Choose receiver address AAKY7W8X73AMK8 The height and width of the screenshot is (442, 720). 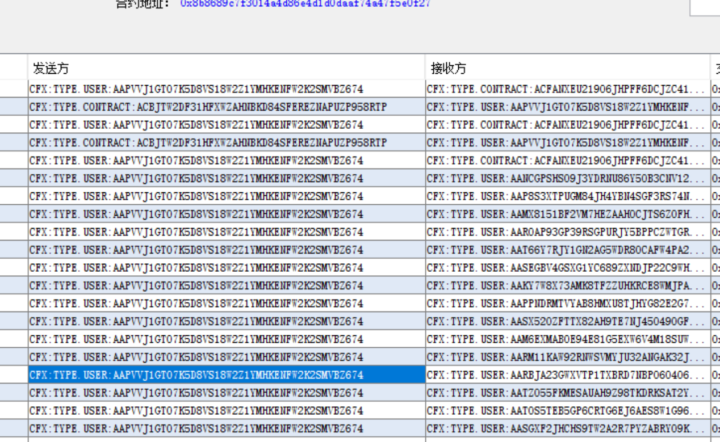coord(568,285)
